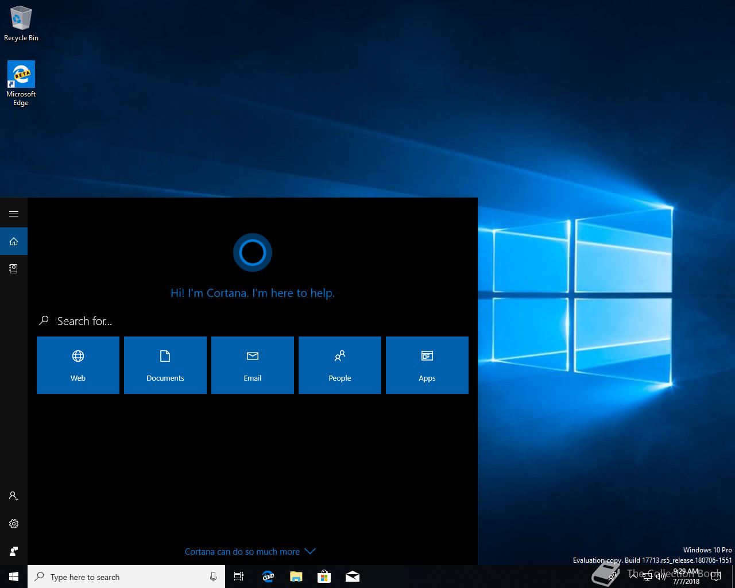Image resolution: width=735 pixels, height=588 pixels.
Task: Choose the Apps search tile
Action: [427, 365]
